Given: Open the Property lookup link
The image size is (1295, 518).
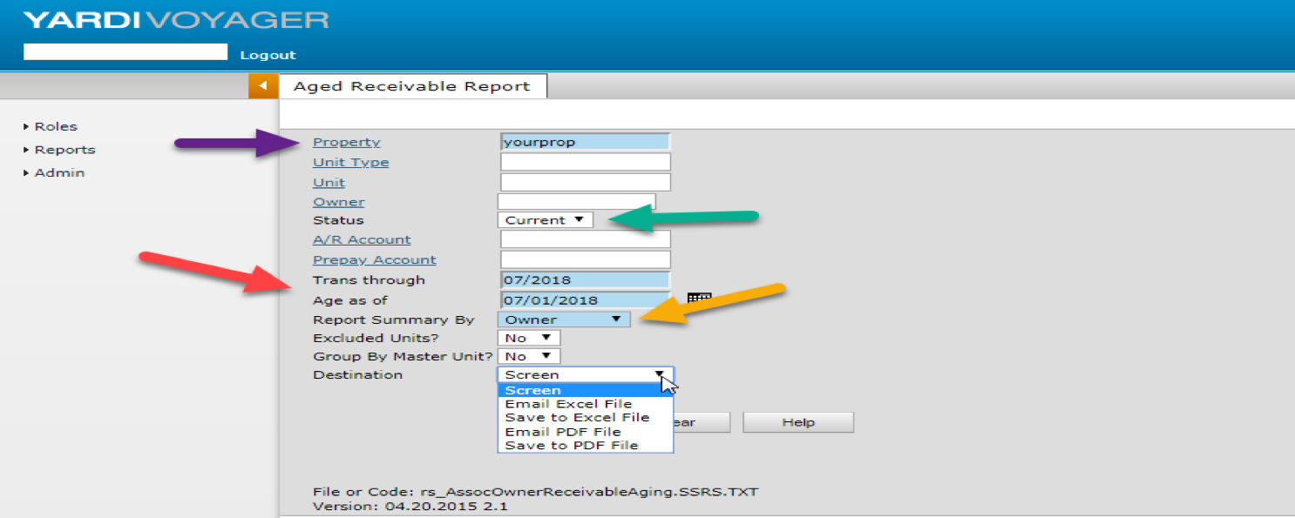Looking at the screenshot, I should pos(346,142).
